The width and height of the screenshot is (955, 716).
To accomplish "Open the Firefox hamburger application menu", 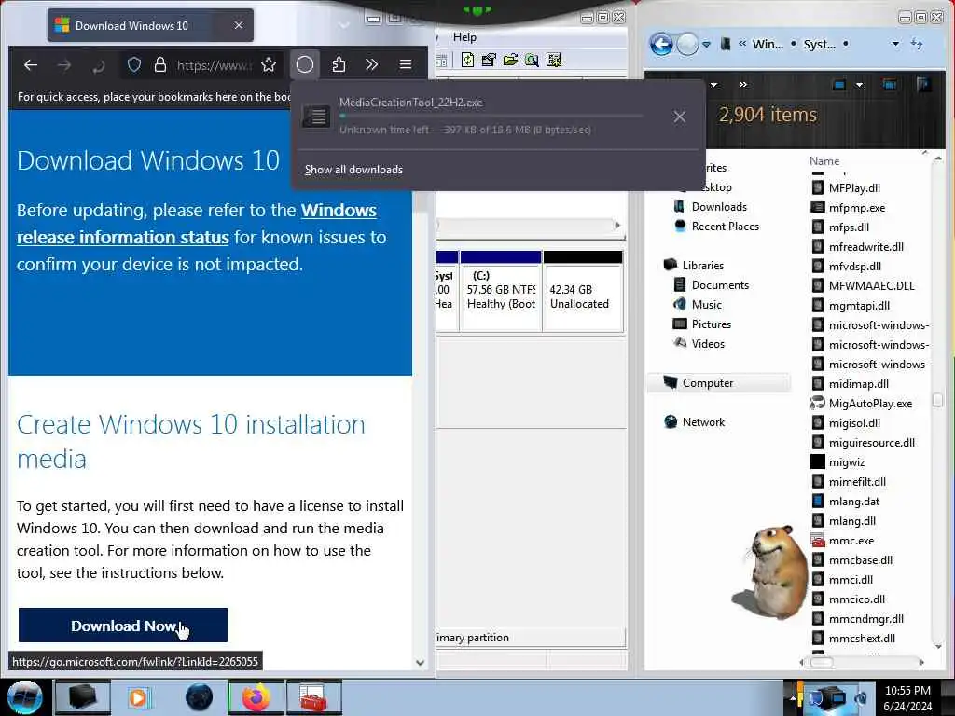I will (x=406, y=64).
